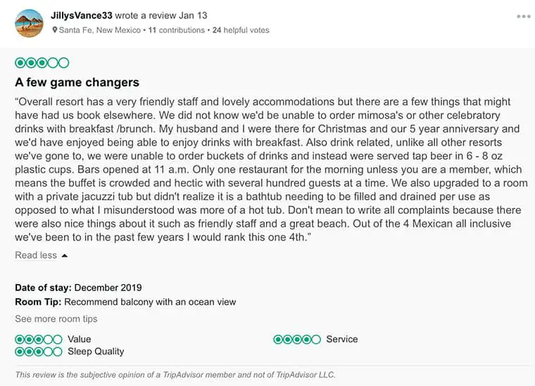Click the Santa Fe, New Mexico location text
The image size is (535, 386).
(x=100, y=30)
